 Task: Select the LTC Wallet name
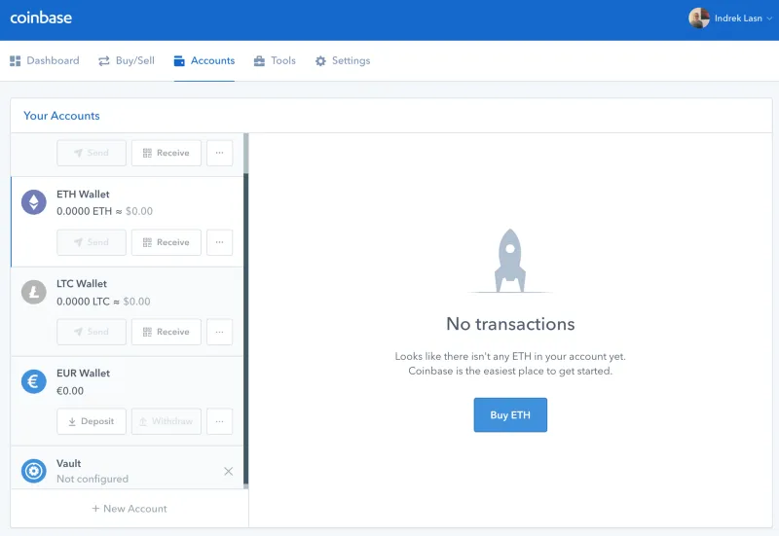(x=82, y=284)
